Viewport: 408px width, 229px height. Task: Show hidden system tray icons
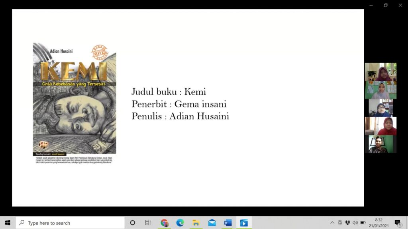point(332,223)
